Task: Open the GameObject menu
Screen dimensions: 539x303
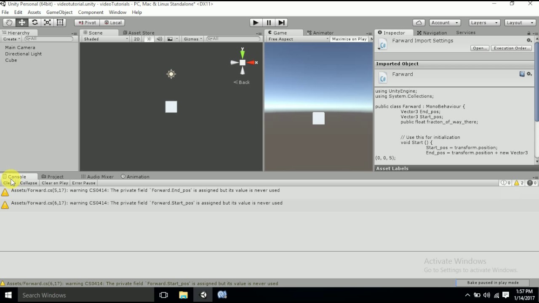Action: coord(59,12)
